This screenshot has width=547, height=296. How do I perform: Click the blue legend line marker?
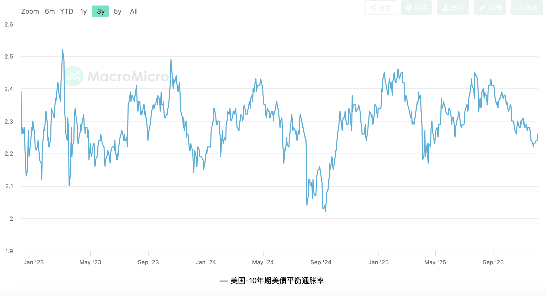coord(223,281)
